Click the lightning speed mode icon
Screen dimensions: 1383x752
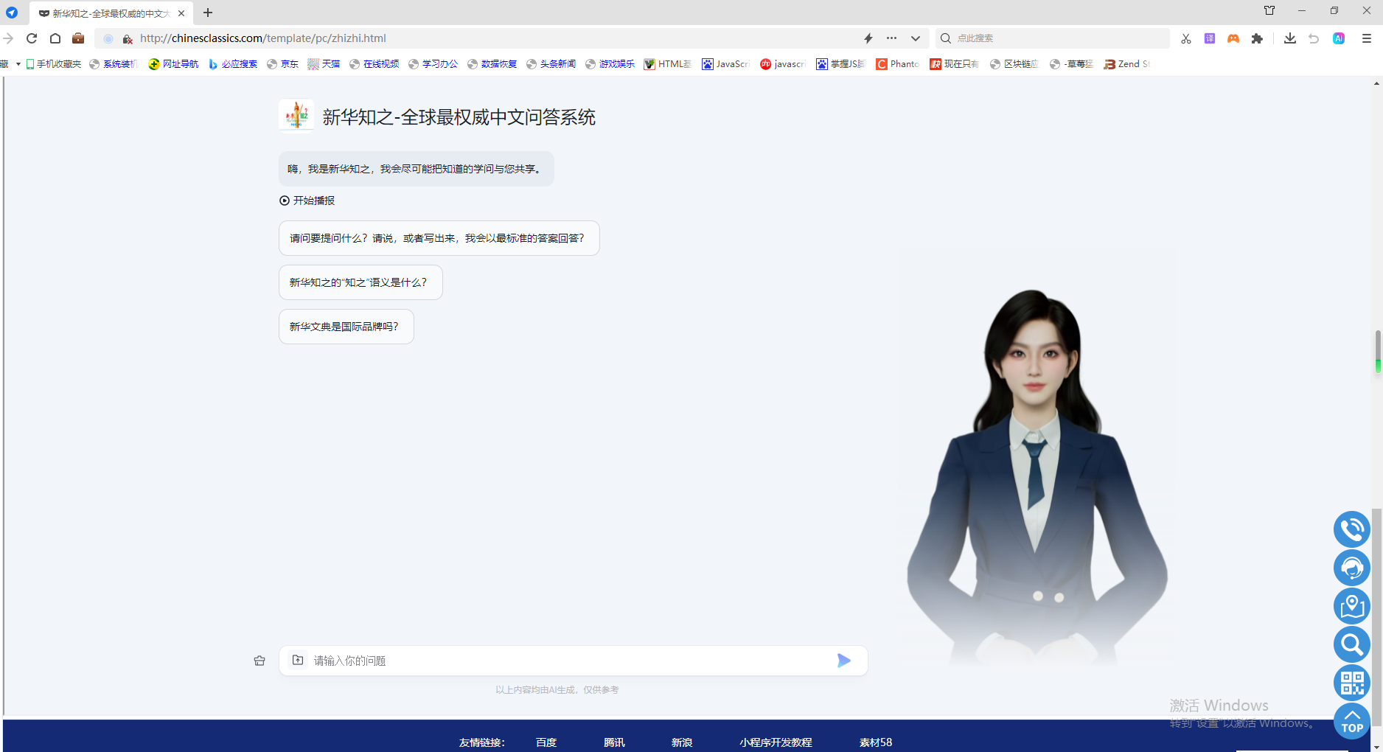[x=868, y=38]
